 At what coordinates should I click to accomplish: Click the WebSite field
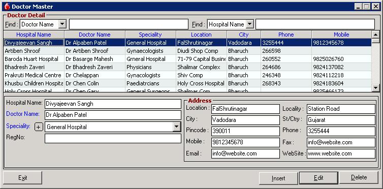tap(341, 154)
